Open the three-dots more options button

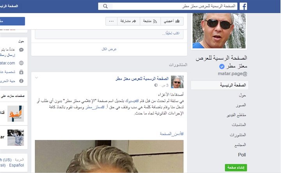tap(111, 21)
